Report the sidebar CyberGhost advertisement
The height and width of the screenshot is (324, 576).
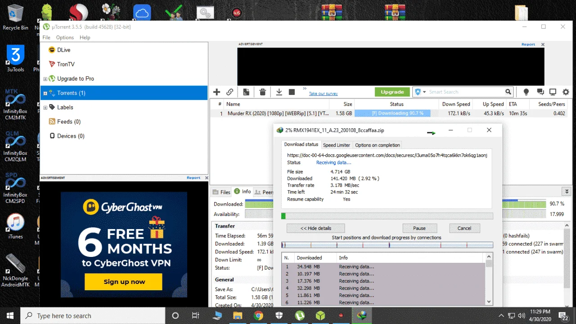pyautogui.click(x=193, y=178)
